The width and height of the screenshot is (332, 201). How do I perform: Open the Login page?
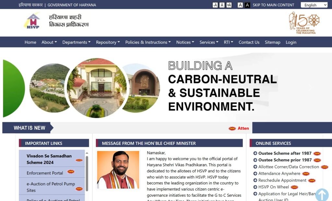291,42
